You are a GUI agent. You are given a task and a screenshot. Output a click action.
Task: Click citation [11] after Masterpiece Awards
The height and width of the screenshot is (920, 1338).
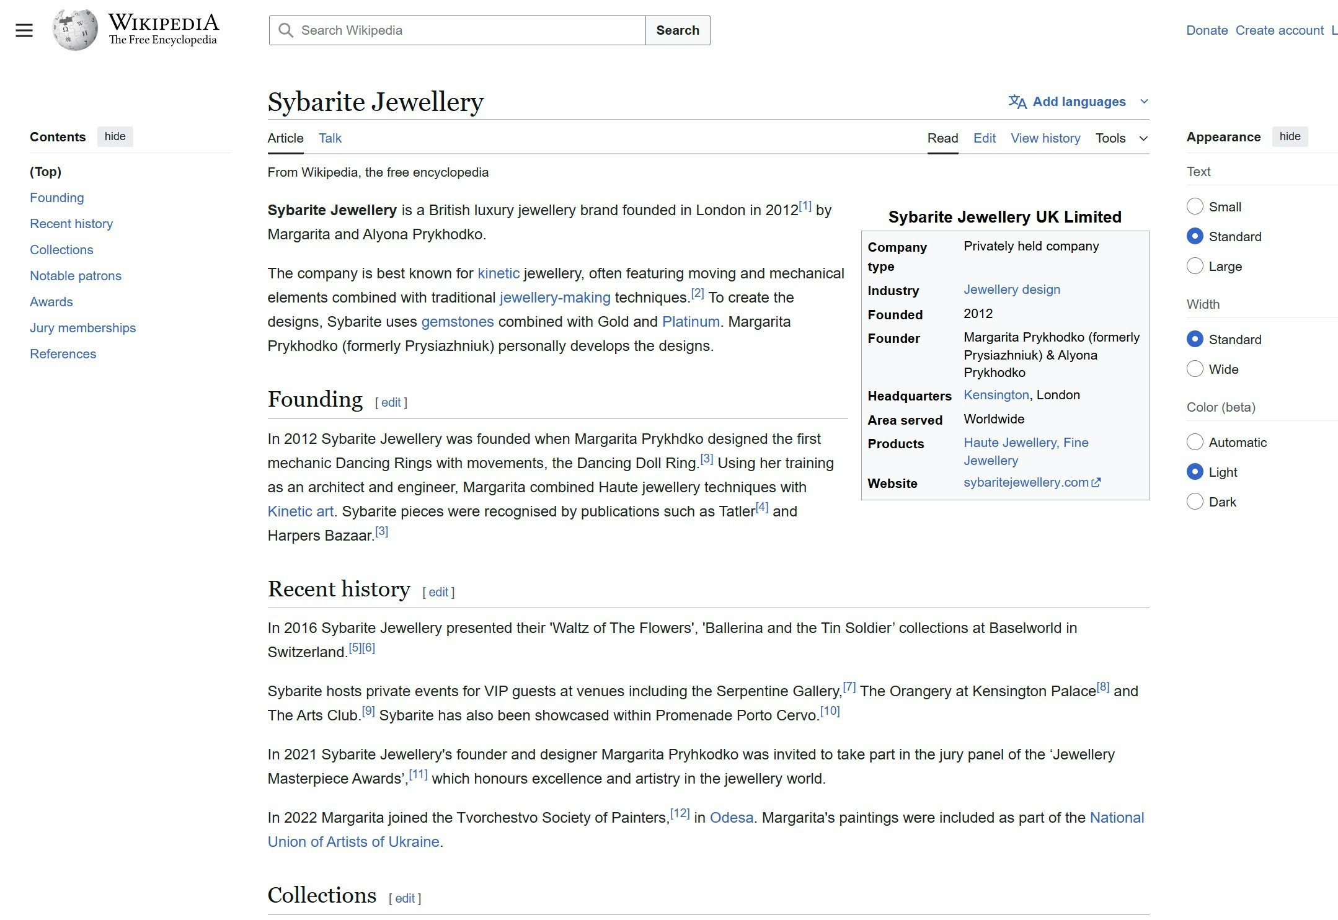coord(418,774)
